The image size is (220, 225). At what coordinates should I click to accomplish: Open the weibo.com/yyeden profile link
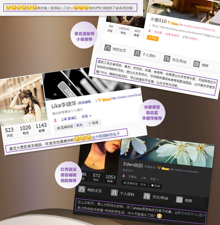coord(184,171)
